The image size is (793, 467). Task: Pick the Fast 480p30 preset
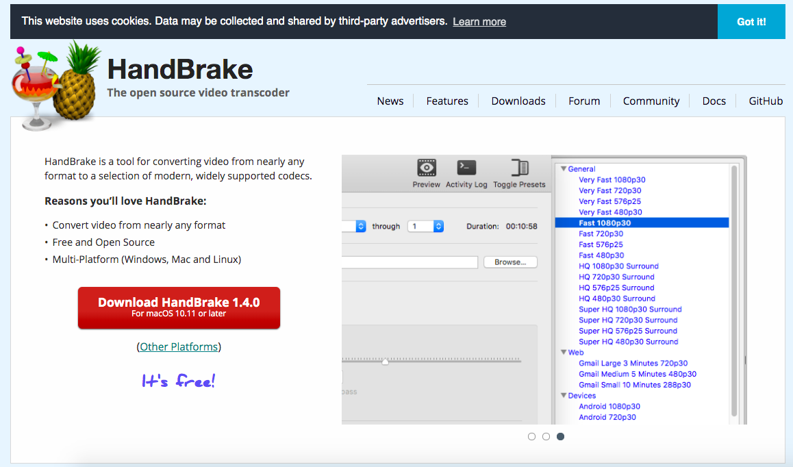601,255
